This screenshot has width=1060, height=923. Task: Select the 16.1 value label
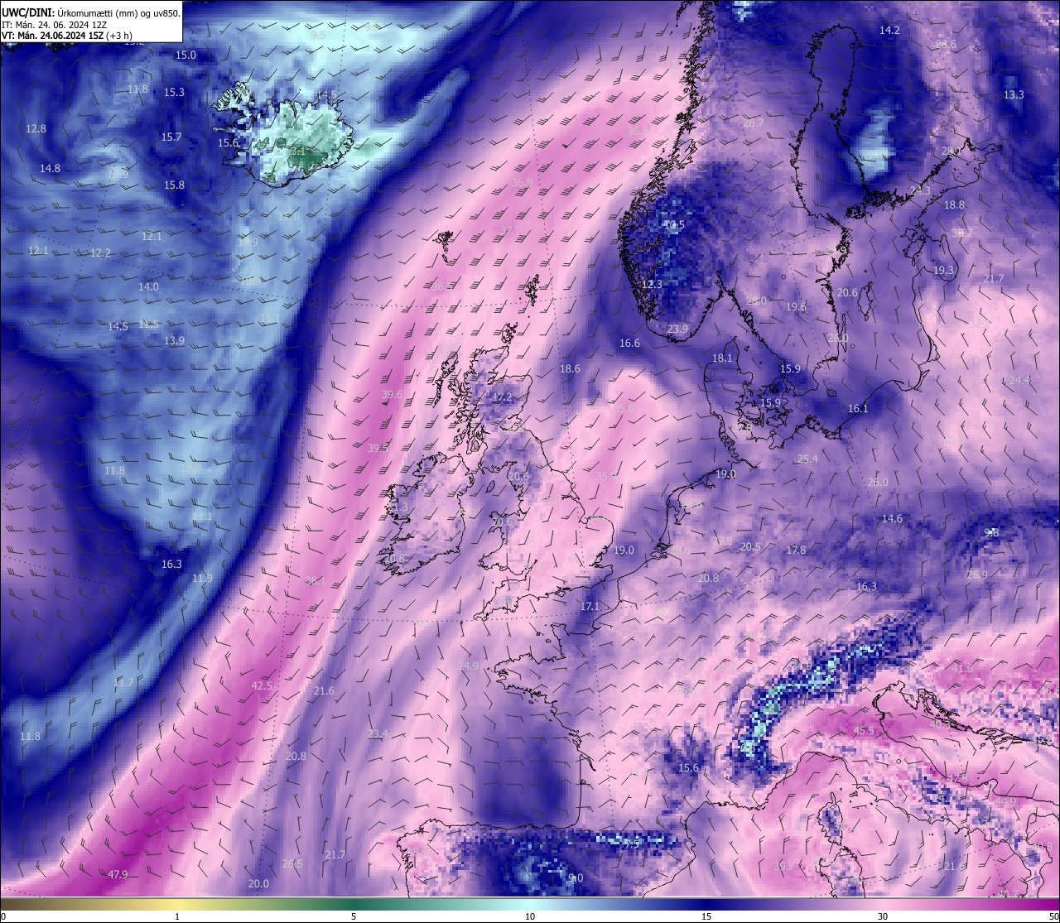click(858, 408)
